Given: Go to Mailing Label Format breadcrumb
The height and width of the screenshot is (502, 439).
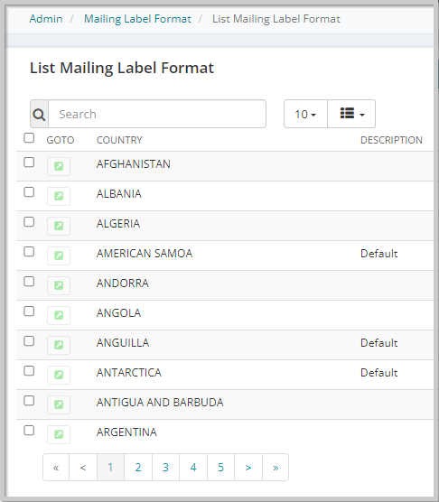Looking at the screenshot, I should 137,19.
